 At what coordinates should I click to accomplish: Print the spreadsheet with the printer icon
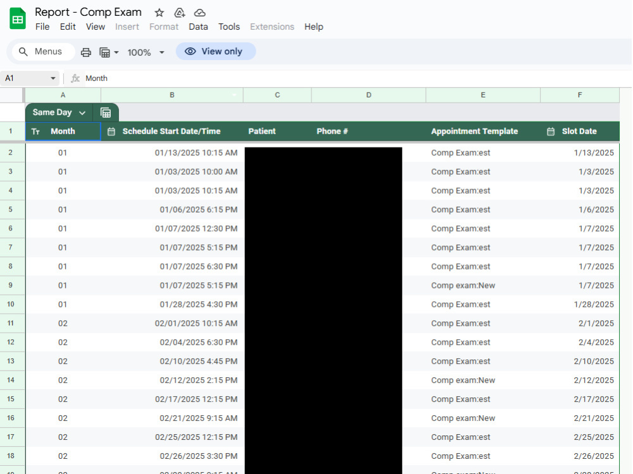85,53
